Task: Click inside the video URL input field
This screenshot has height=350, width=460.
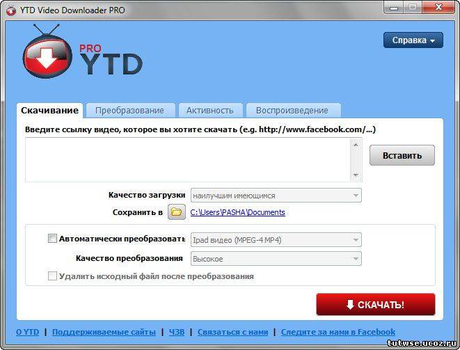Action: coord(188,159)
